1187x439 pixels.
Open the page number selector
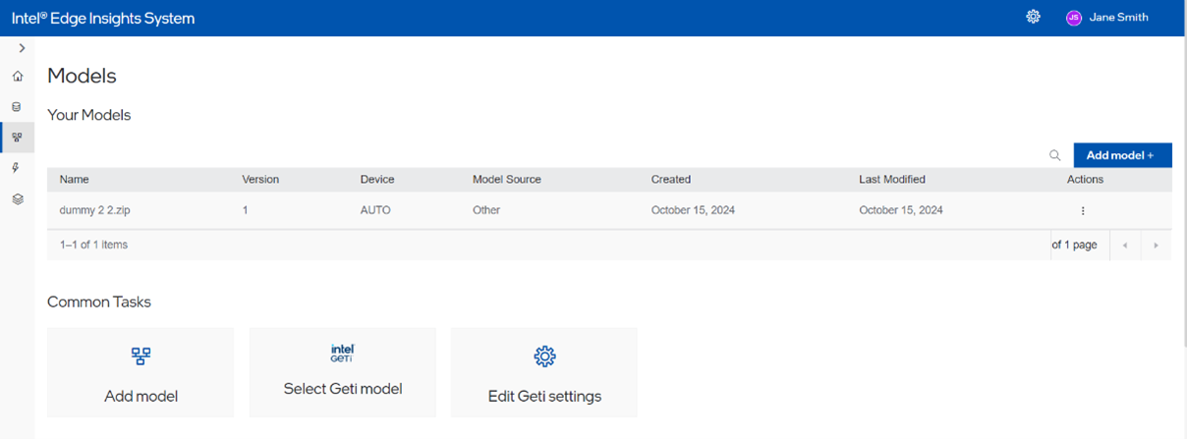(1075, 245)
